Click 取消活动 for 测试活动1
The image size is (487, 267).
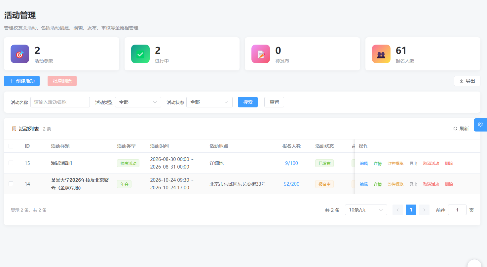tap(431, 164)
